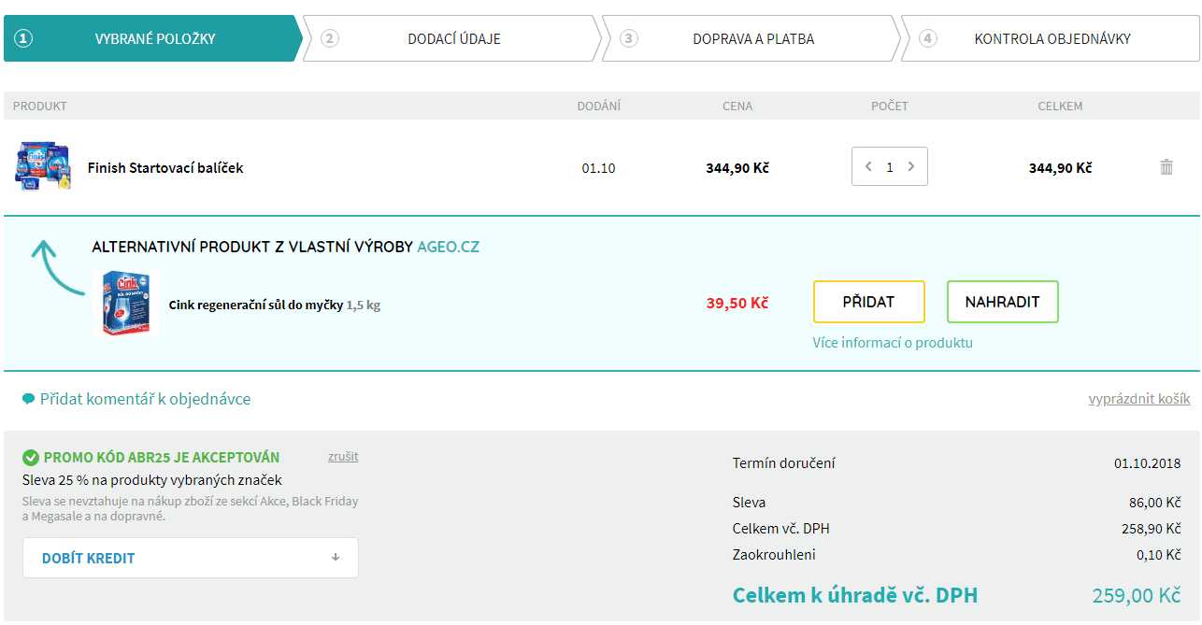
Task: Open Více informací o produktu link
Action: (x=893, y=343)
